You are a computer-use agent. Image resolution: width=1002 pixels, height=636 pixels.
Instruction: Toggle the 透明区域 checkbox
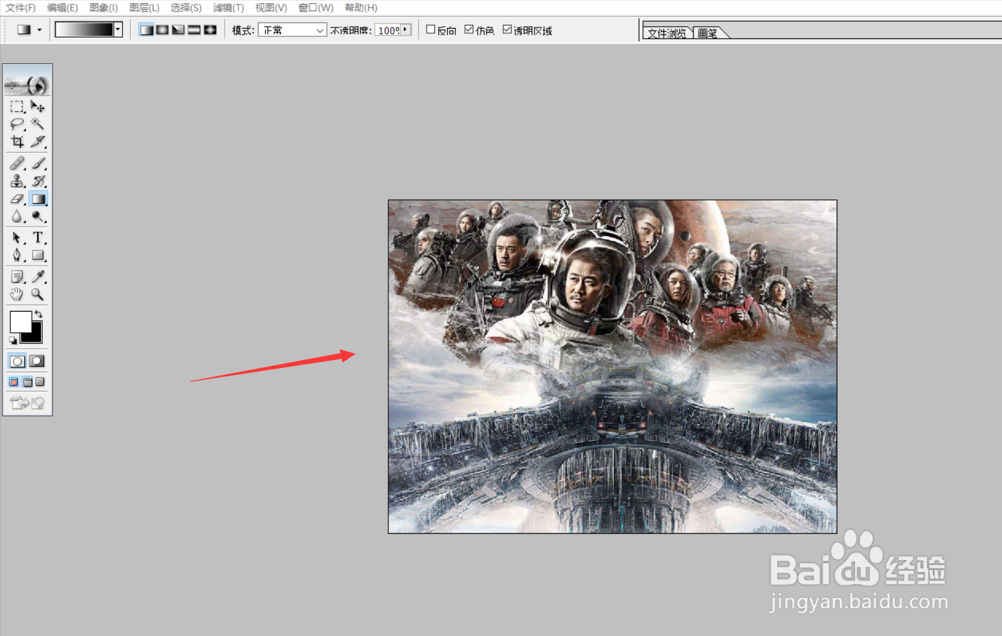click(507, 29)
